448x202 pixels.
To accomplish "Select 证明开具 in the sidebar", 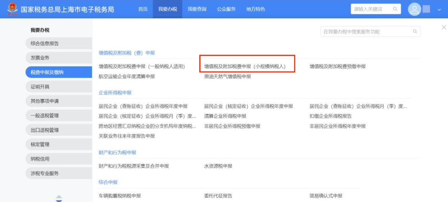I will pyautogui.click(x=58, y=87).
